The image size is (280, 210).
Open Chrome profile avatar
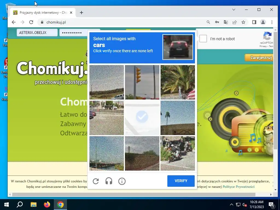pos(263,22)
